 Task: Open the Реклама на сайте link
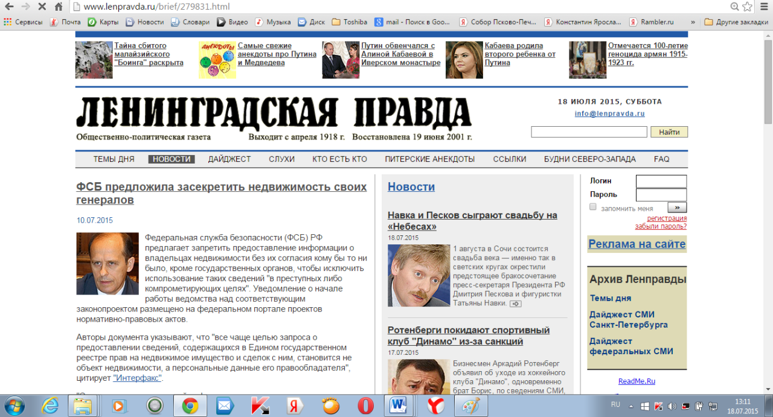637,244
